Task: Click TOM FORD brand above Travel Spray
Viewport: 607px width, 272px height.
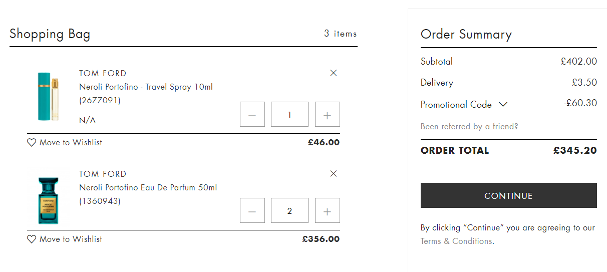Action: click(103, 73)
